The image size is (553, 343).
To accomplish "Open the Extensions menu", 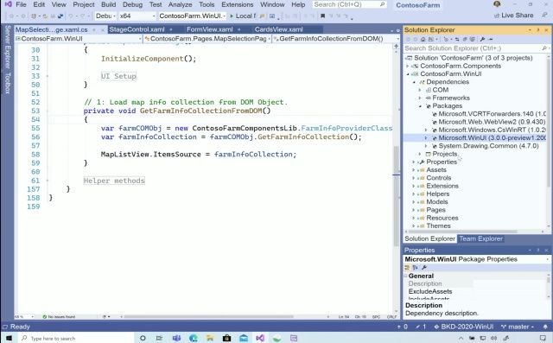I will pos(238,4).
